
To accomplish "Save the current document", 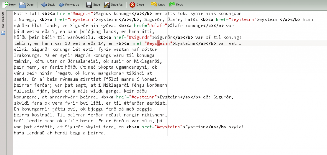I will pyautogui.click(x=93, y=4).
